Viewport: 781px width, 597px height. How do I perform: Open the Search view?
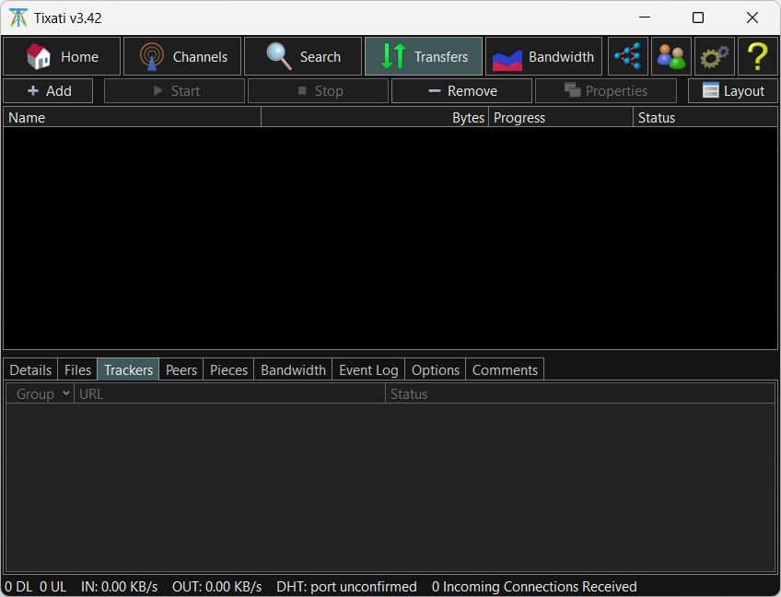[x=303, y=56]
